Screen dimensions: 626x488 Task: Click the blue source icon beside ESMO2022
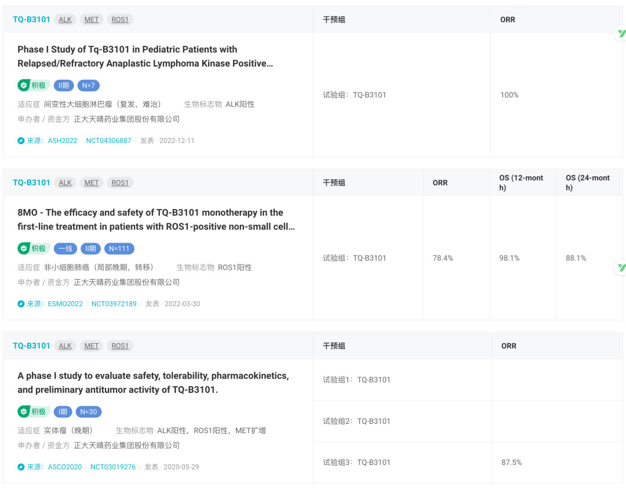[x=21, y=304]
